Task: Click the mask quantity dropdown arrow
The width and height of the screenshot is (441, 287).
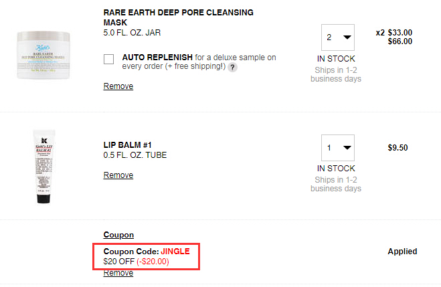Action: pos(347,37)
